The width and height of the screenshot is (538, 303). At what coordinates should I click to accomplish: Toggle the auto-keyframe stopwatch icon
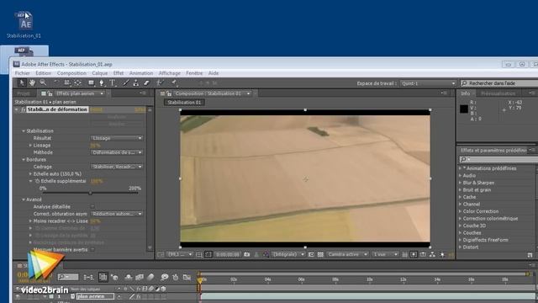point(176,277)
